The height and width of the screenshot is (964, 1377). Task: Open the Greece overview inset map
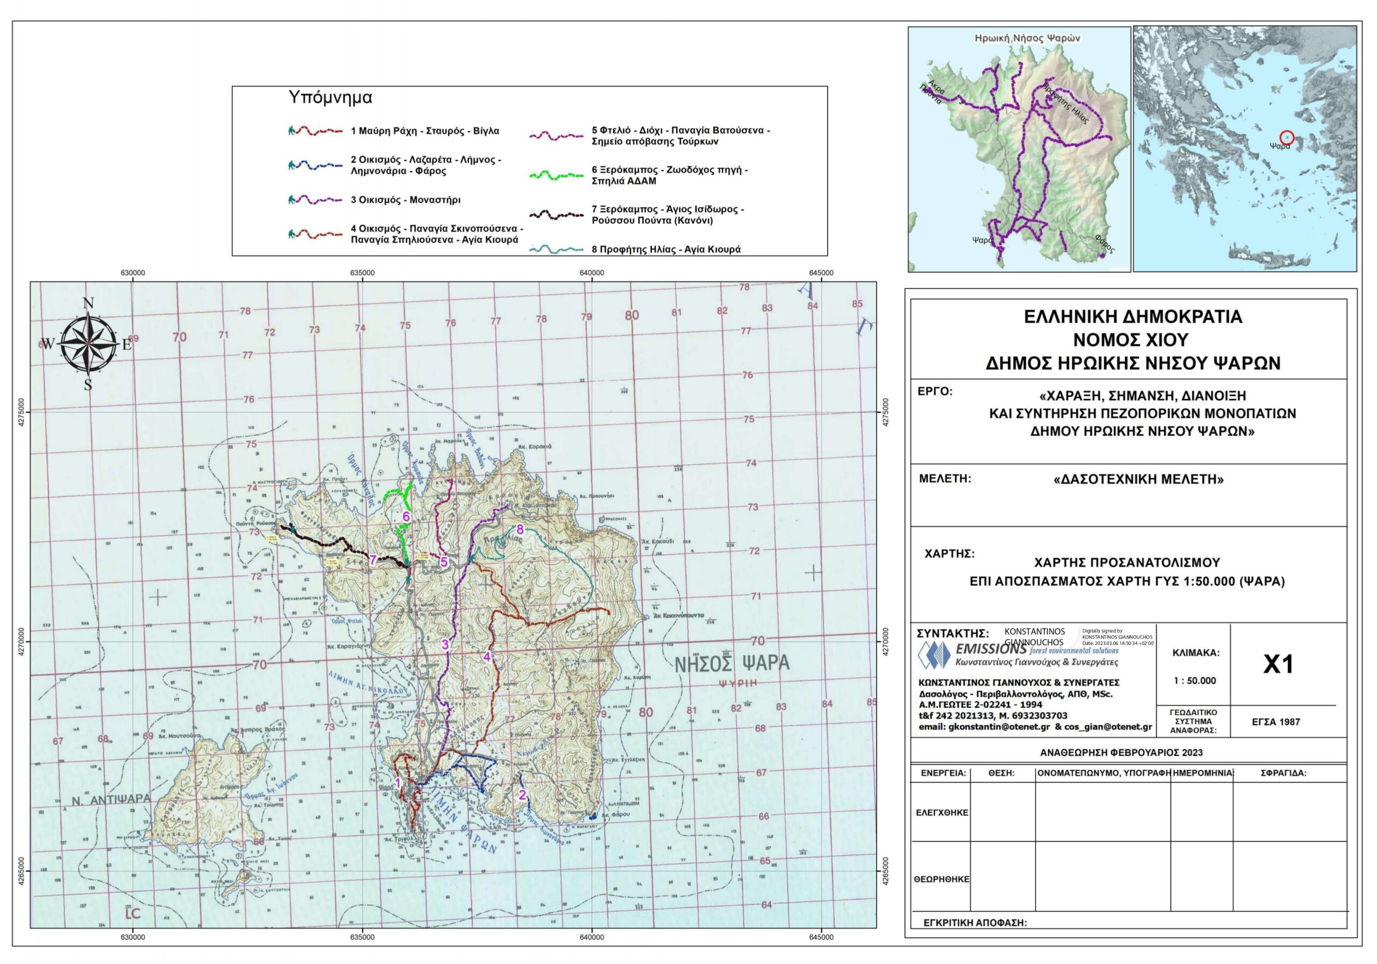pyautogui.click(x=1245, y=149)
